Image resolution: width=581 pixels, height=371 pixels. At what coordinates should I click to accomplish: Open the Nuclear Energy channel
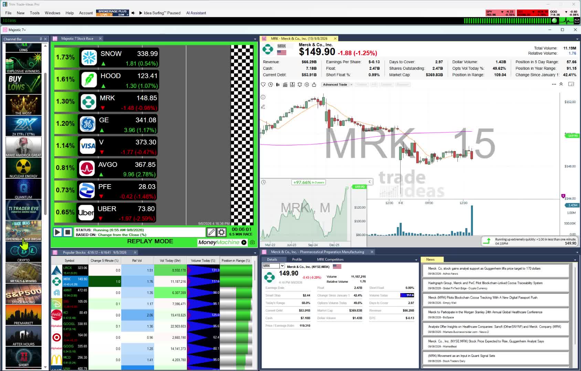pos(23,168)
